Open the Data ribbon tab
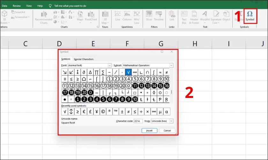Image resolution: width=268 pixels, height=160 pixels. coord(4,6)
